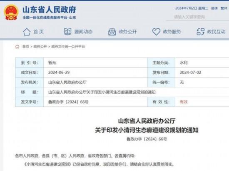Click the heart icon for 政务服务

156,32
